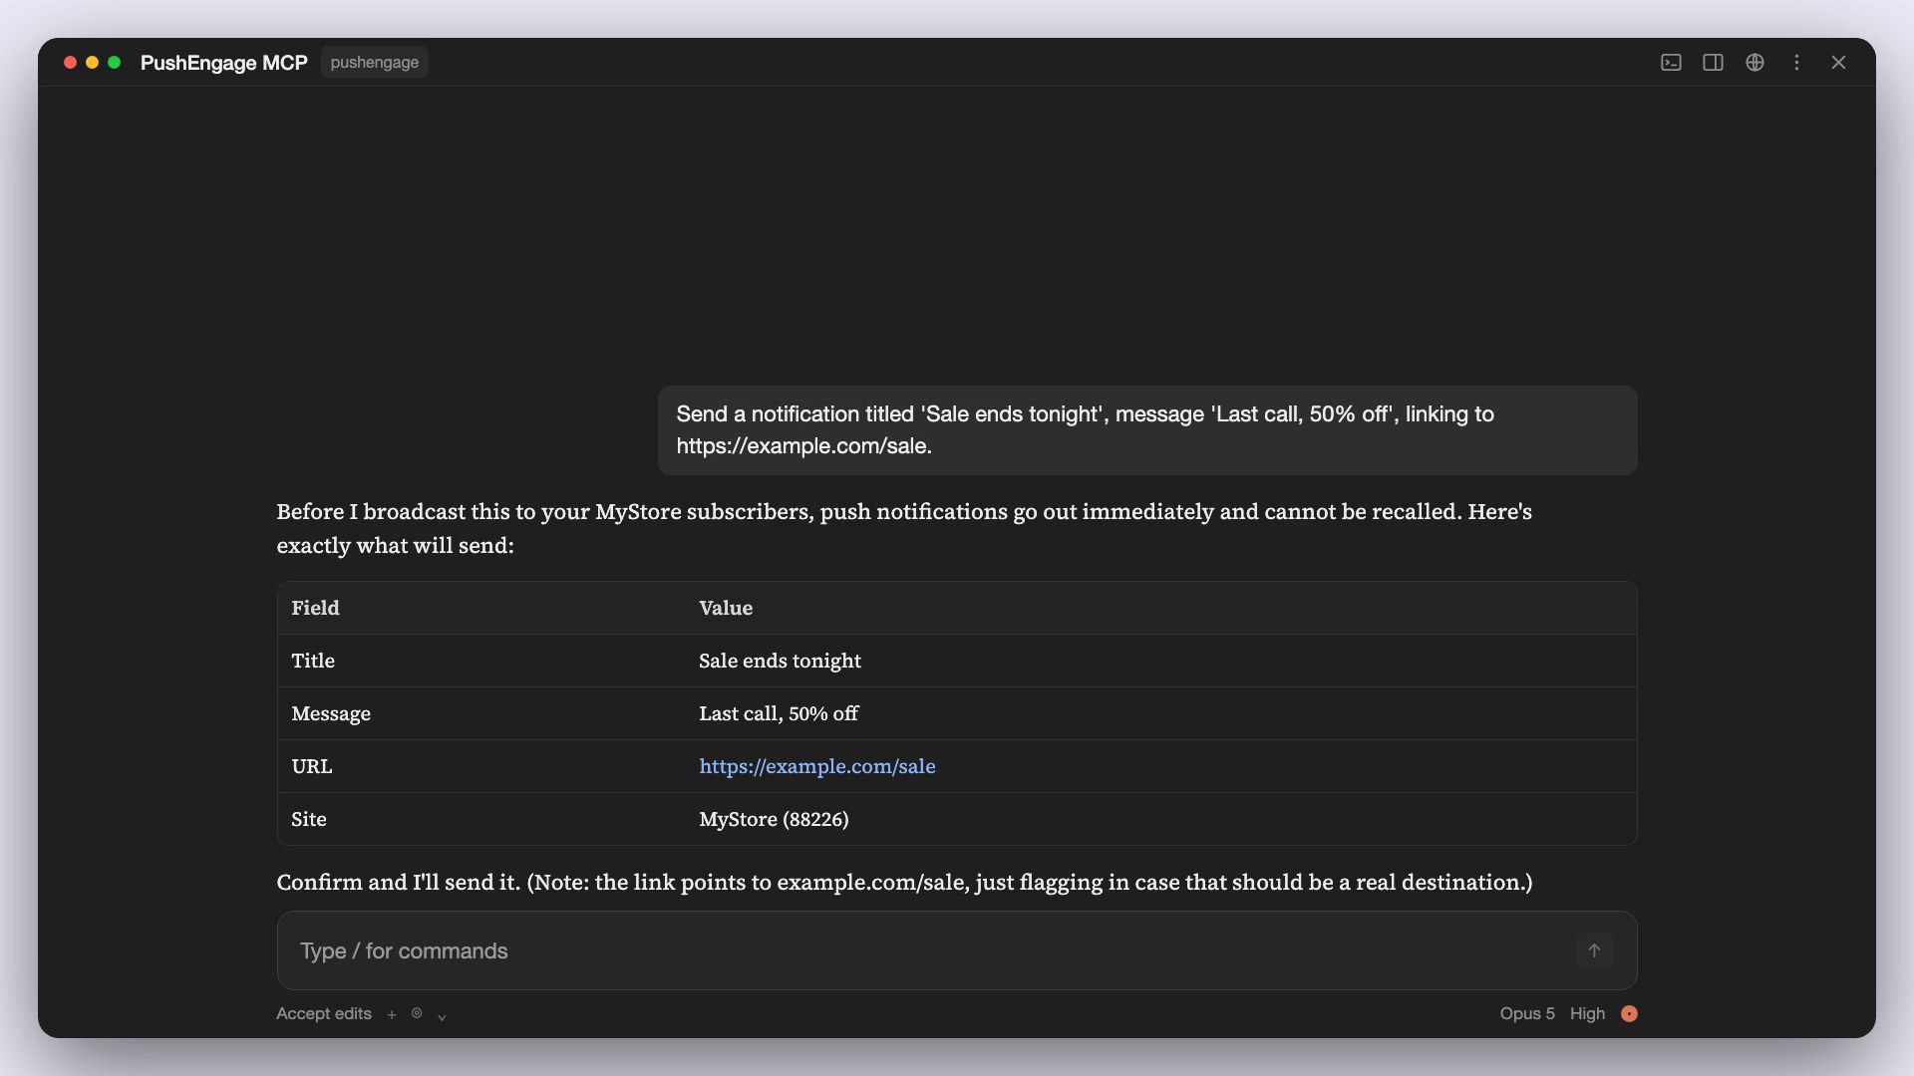Click the yellow macOS minimize dot
Screen dimensions: 1914x1076
click(x=92, y=62)
